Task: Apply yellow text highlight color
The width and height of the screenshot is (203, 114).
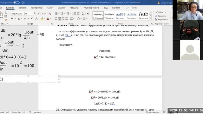Action: [x=42, y=19]
